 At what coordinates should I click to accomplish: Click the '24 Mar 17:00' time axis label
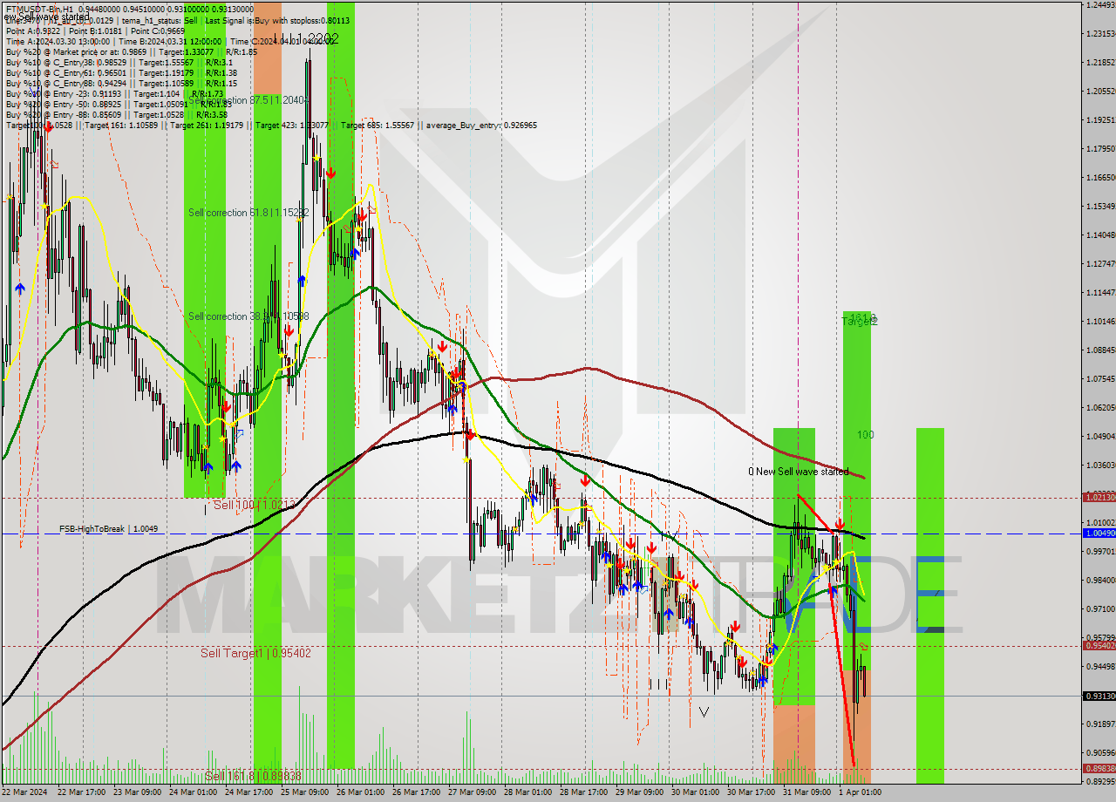(249, 792)
